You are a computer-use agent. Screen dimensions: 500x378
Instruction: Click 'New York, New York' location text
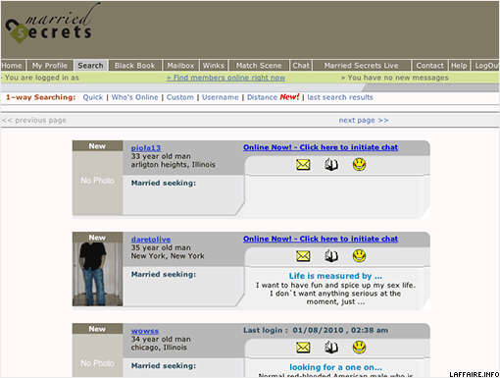[168, 256]
